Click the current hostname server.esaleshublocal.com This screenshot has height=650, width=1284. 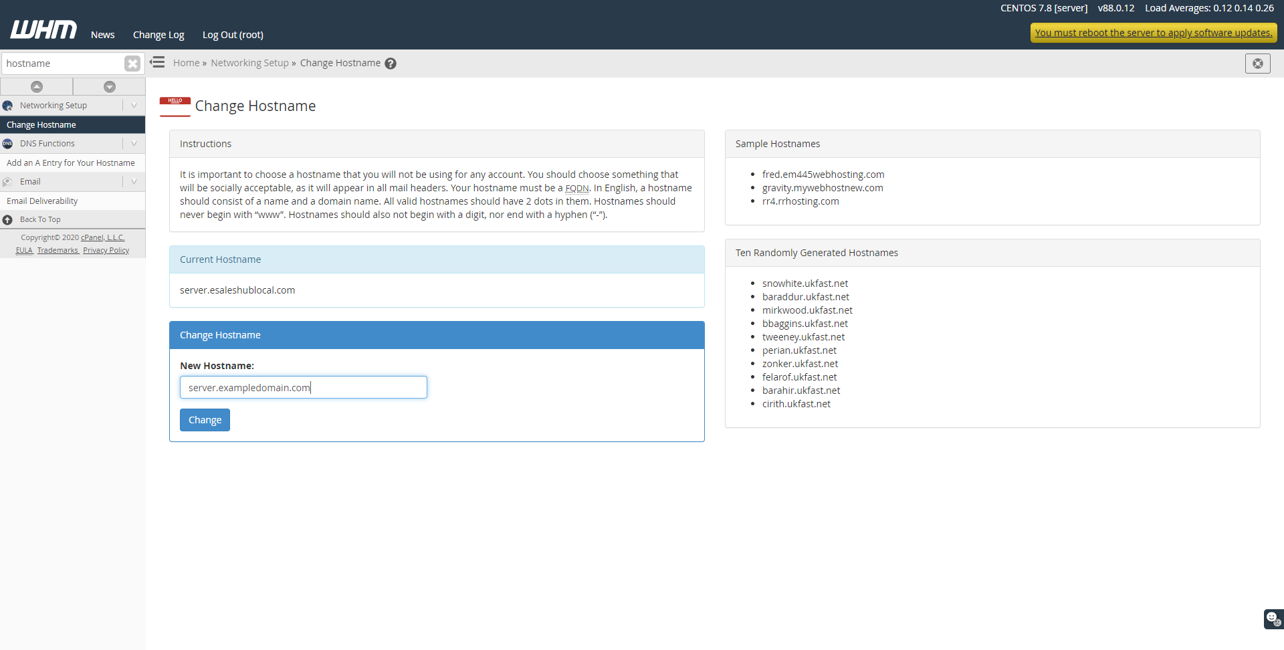click(x=237, y=290)
